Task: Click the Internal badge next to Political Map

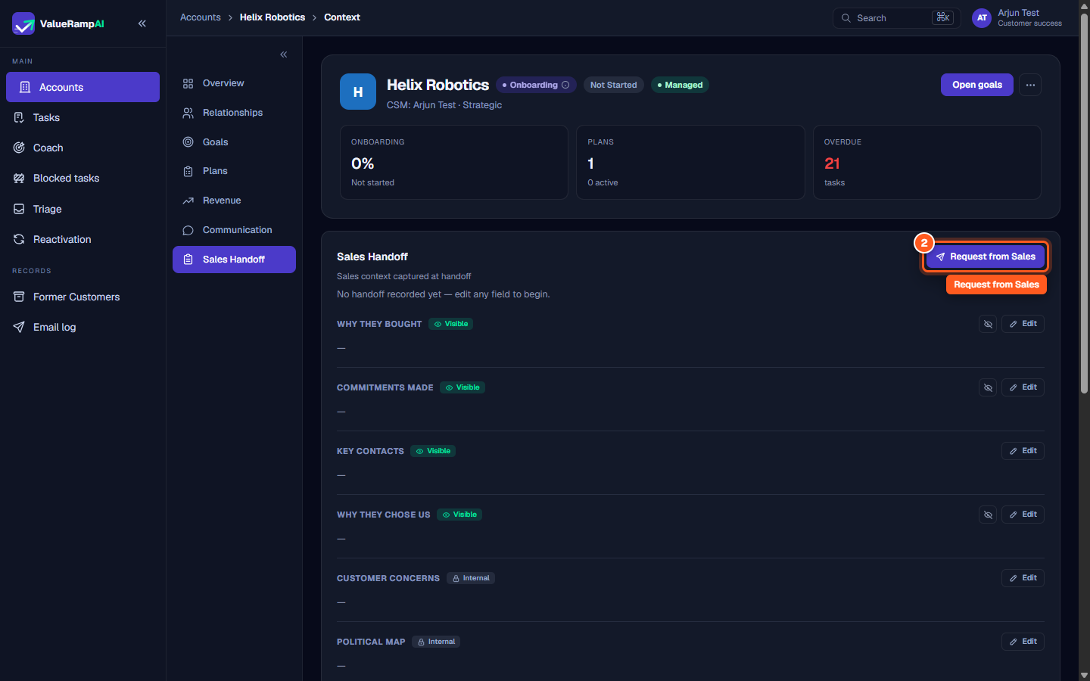Action: pos(436,642)
